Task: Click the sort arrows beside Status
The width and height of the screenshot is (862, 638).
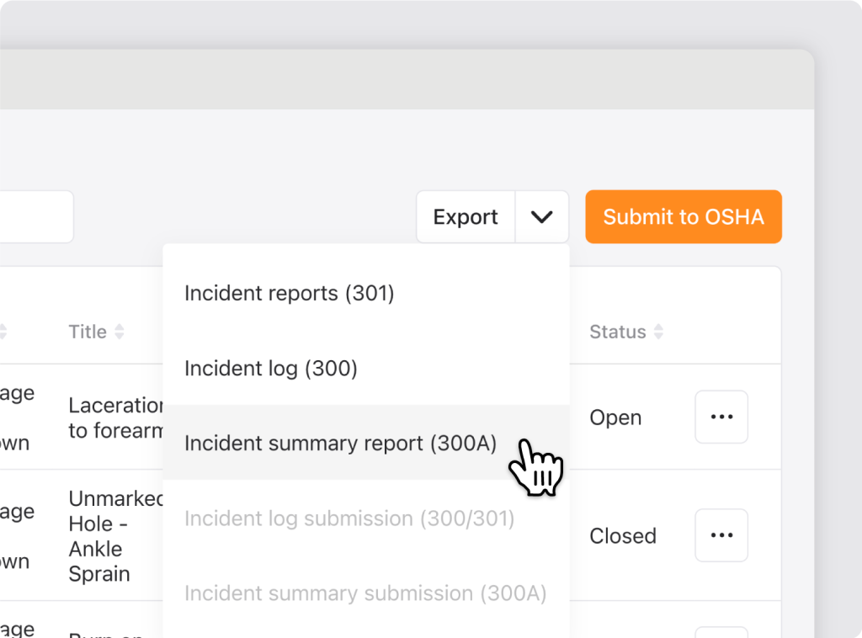Action: [658, 332]
